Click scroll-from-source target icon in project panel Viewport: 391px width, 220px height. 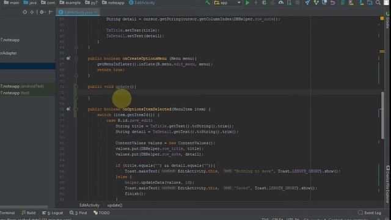click(x=24, y=12)
